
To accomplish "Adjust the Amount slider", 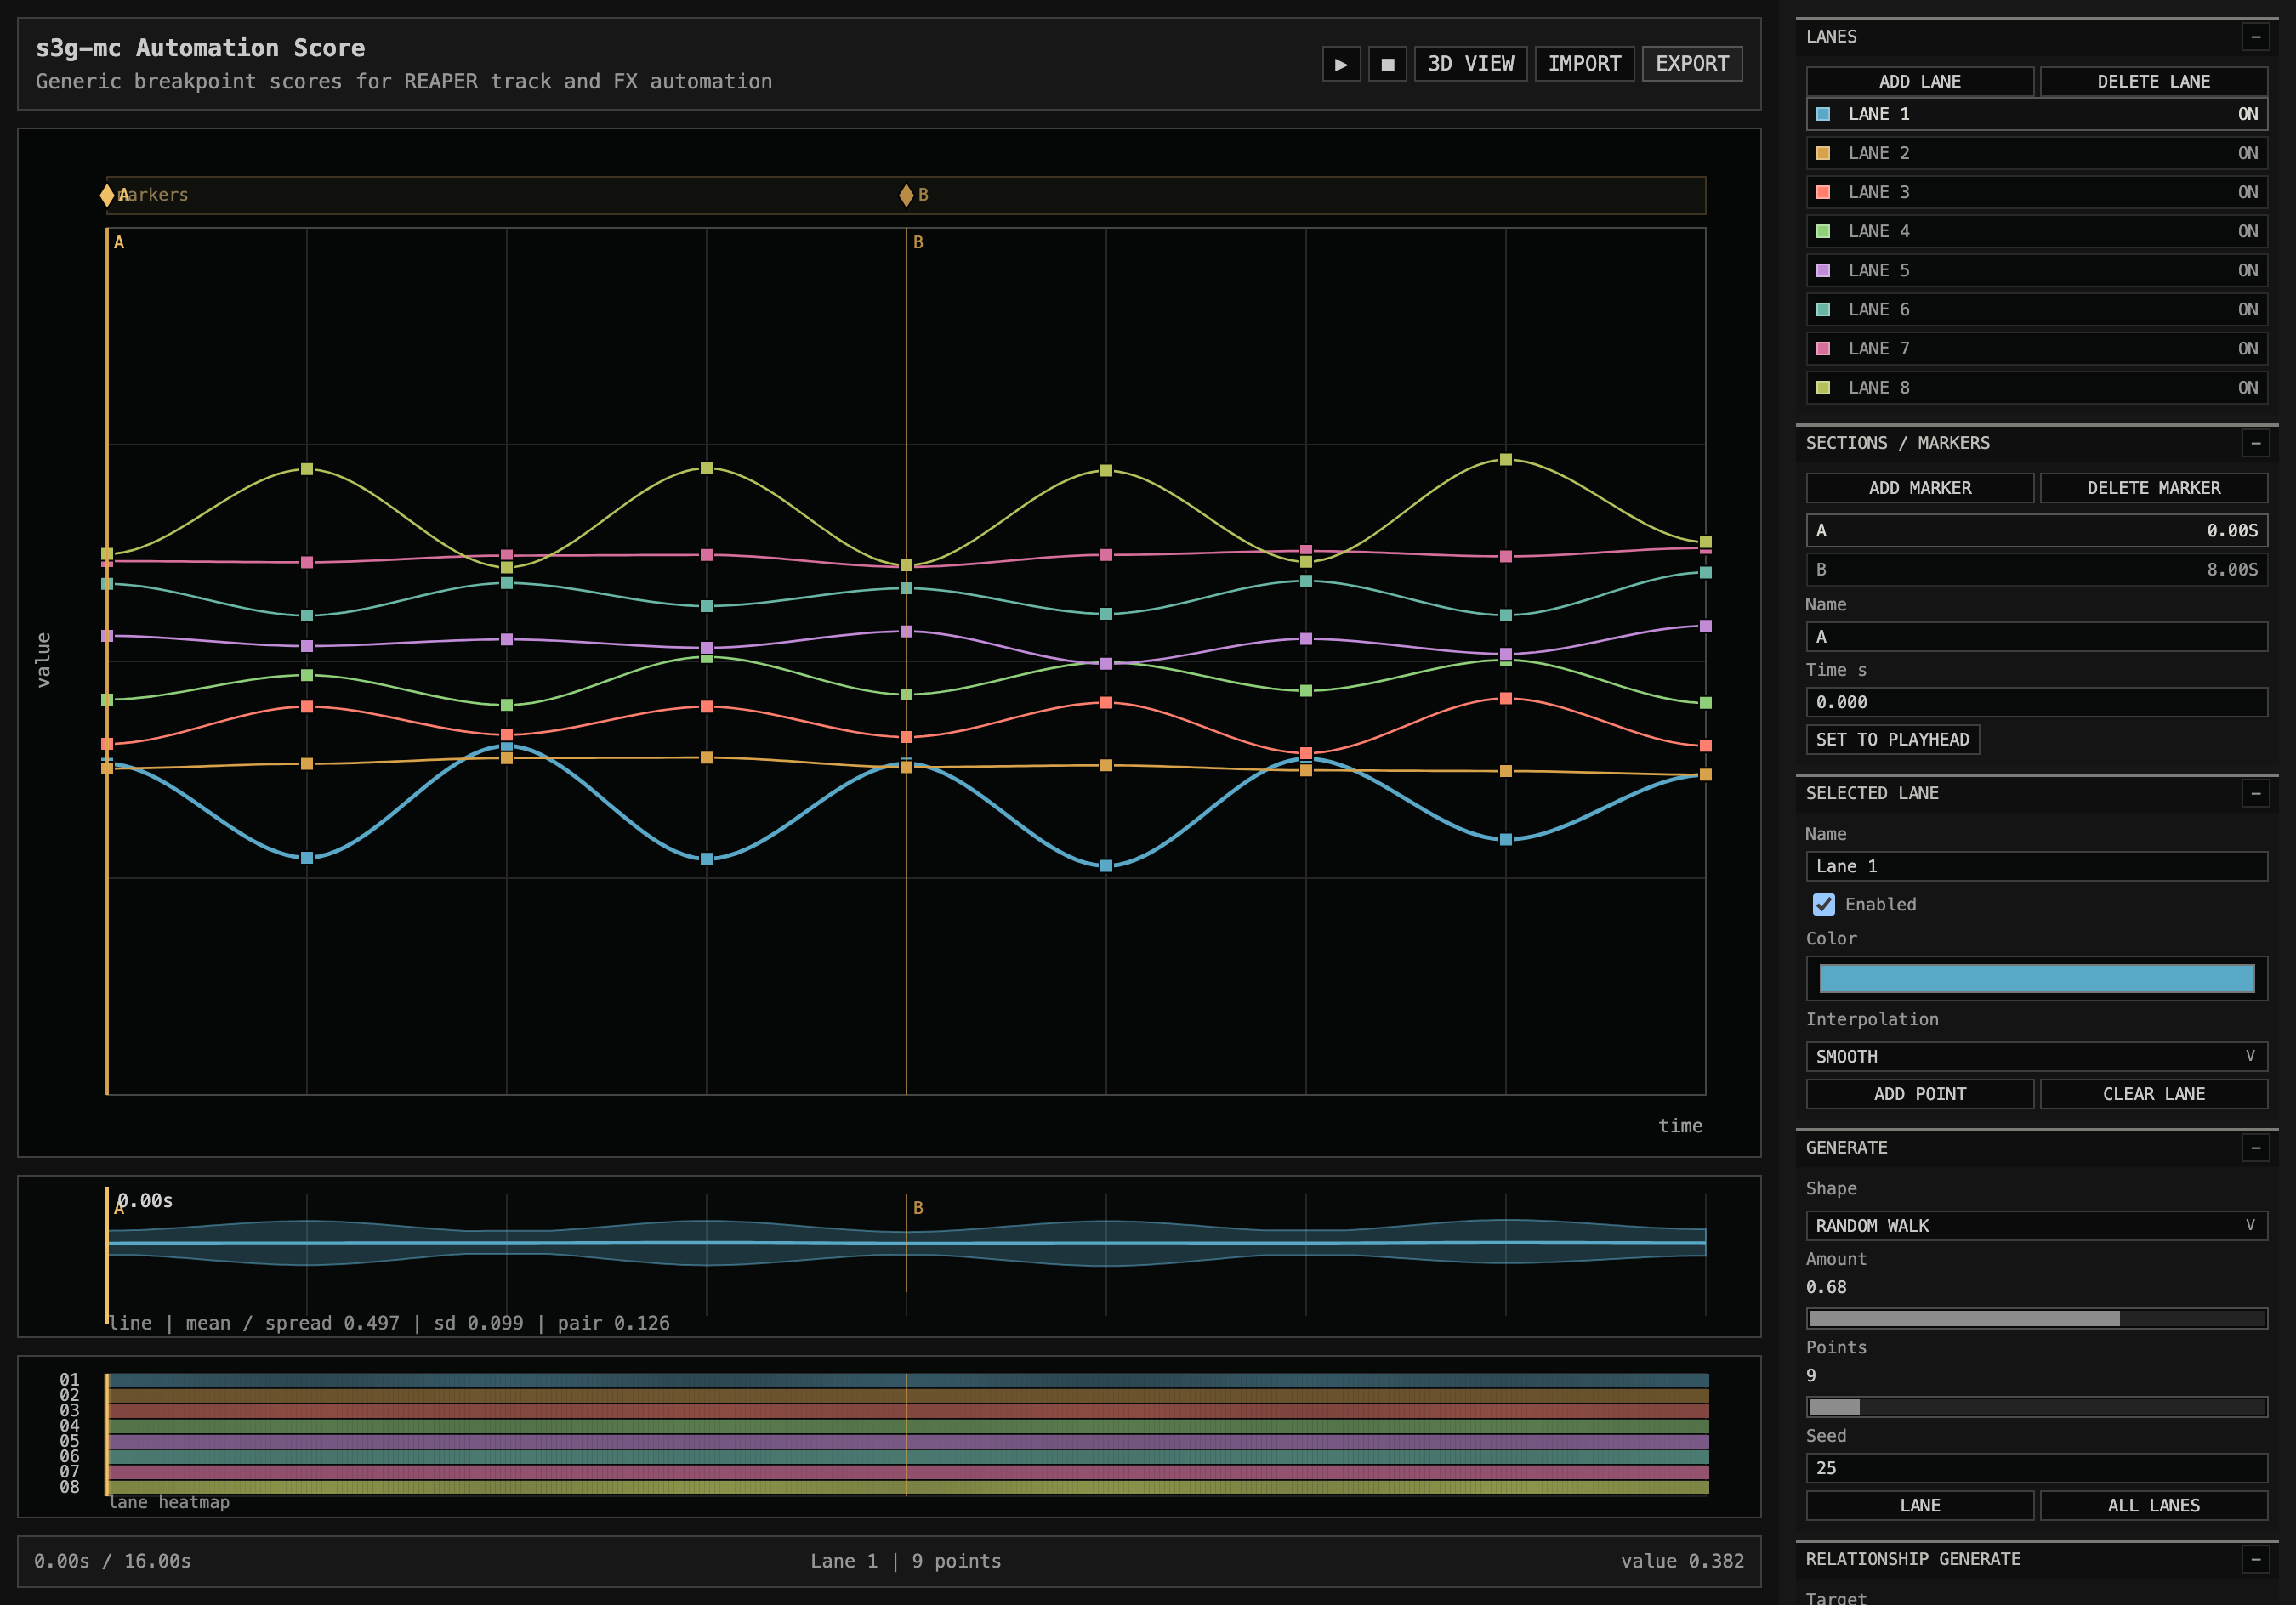I will click(2036, 1318).
